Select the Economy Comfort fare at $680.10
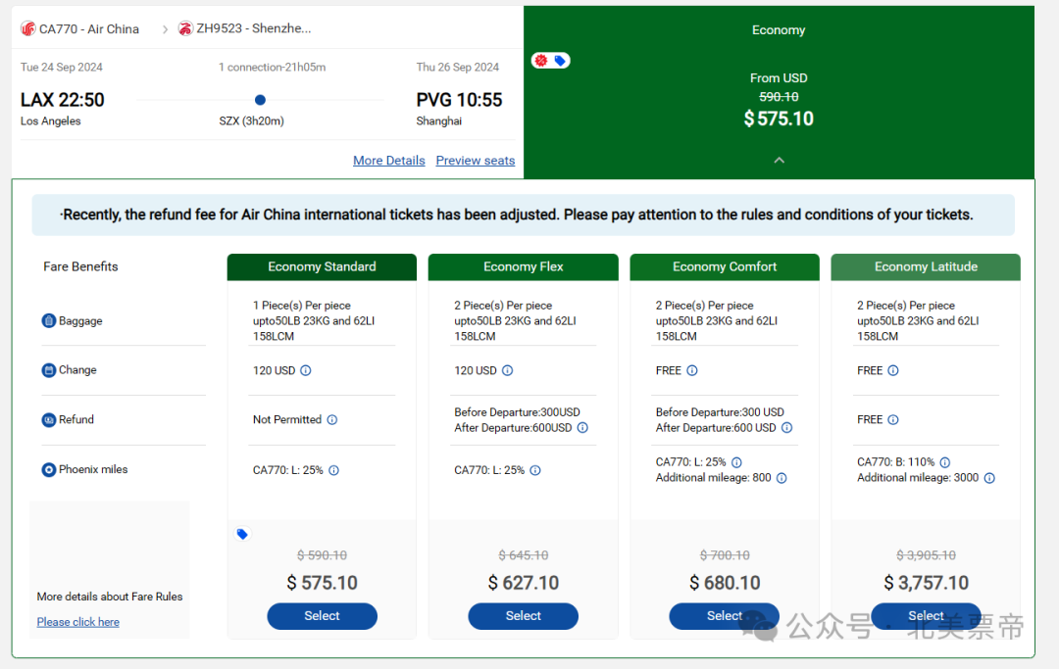This screenshot has width=1059, height=669. click(x=724, y=616)
